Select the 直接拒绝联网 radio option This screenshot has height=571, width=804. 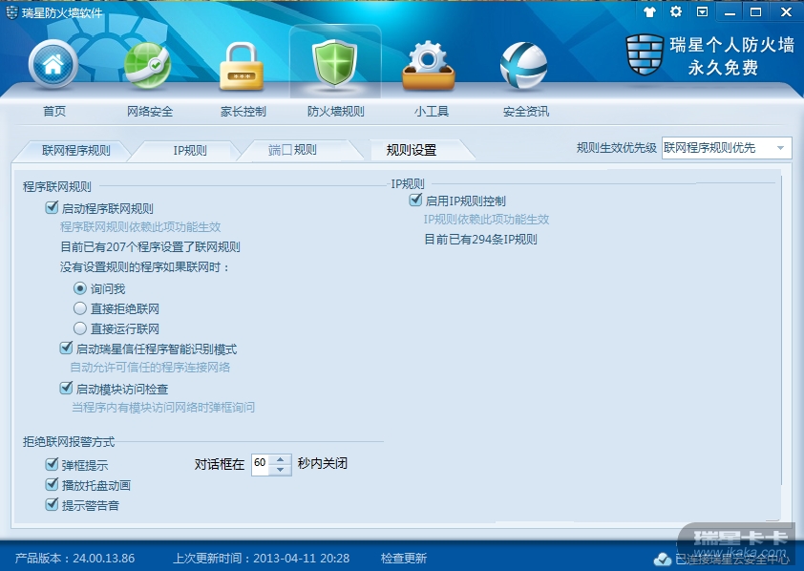(x=79, y=308)
